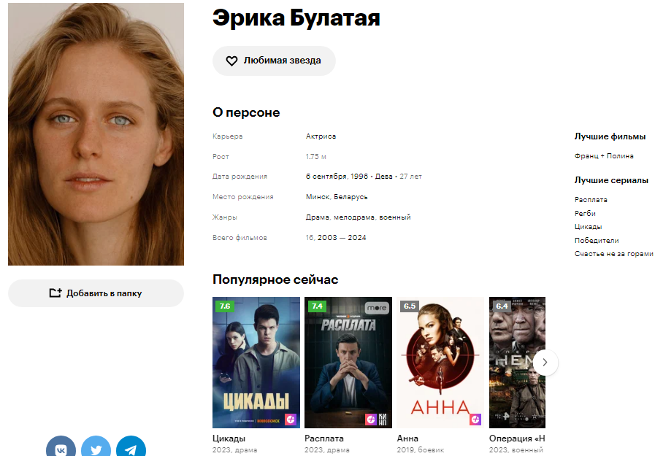This screenshot has width=655, height=456.
Task: Open the Победители series link
Action: [597, 241]
